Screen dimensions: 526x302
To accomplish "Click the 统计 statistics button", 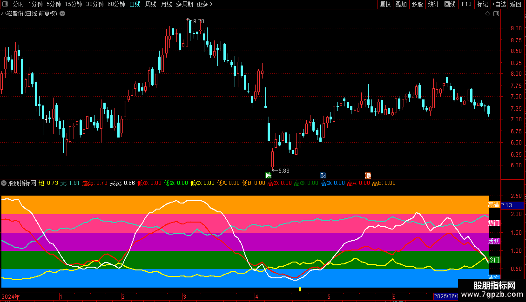I will (x=433, y=4).
